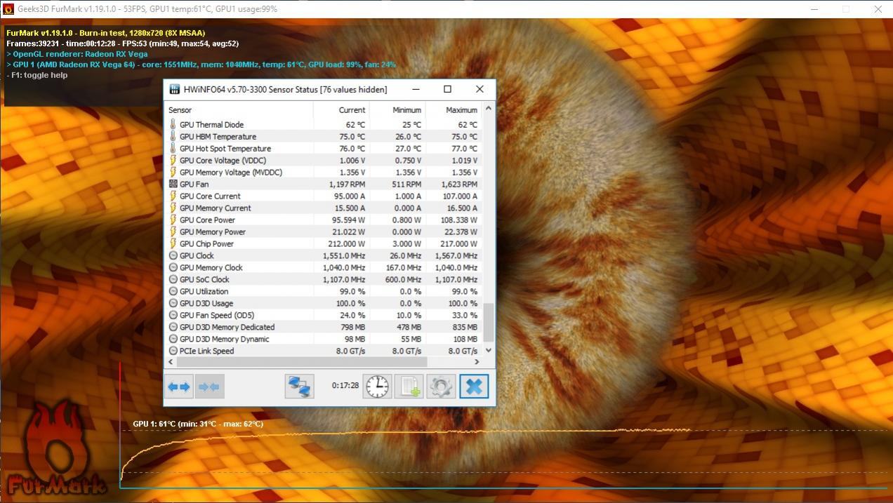Click the OpenGL renderer line in FurMark overlay
The width and height of the screenshot is (893, 503).
click(x=77, y=54)
